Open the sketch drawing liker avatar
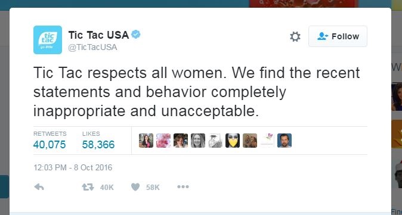The height and width of the screenshot is (215, 402). [215, 141]
